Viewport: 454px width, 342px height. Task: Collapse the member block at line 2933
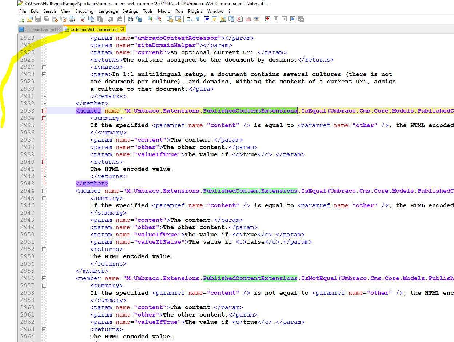pyautogui.click(x=44, y=111)
